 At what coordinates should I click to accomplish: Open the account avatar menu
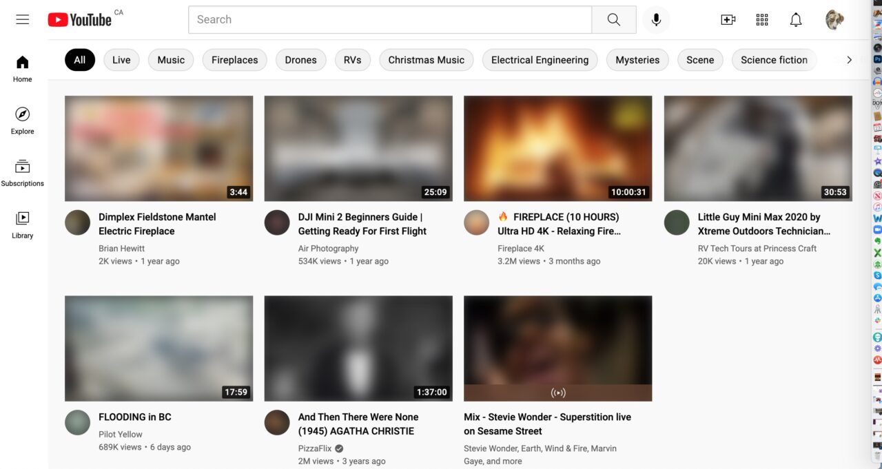point(835,19)
